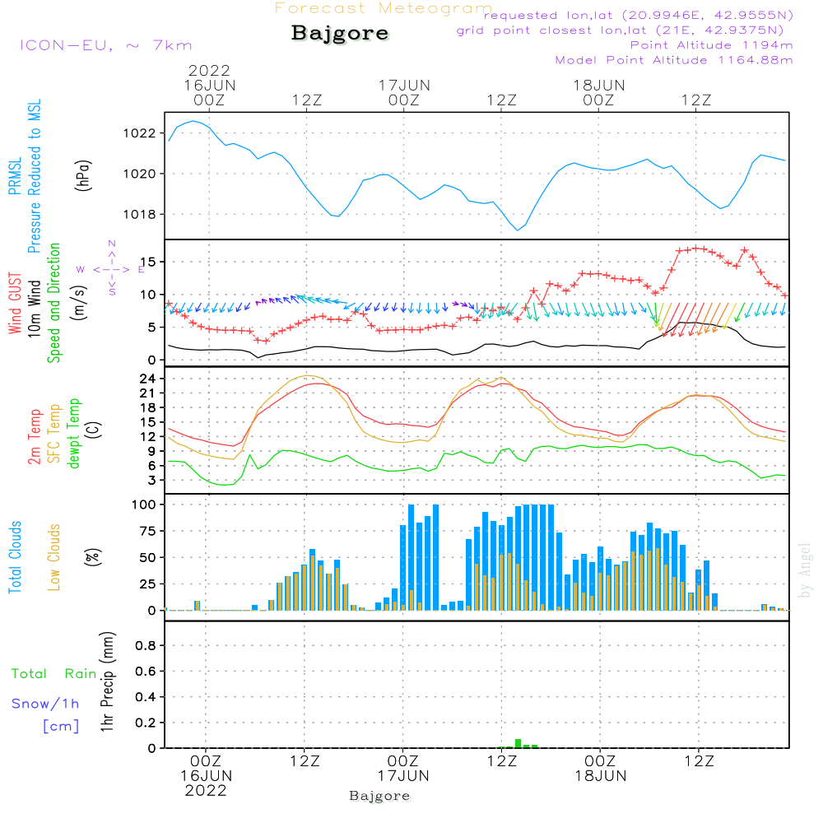Click the red 'Wind GUST' label
823x823 pixels.
click(x=15, y=303)
